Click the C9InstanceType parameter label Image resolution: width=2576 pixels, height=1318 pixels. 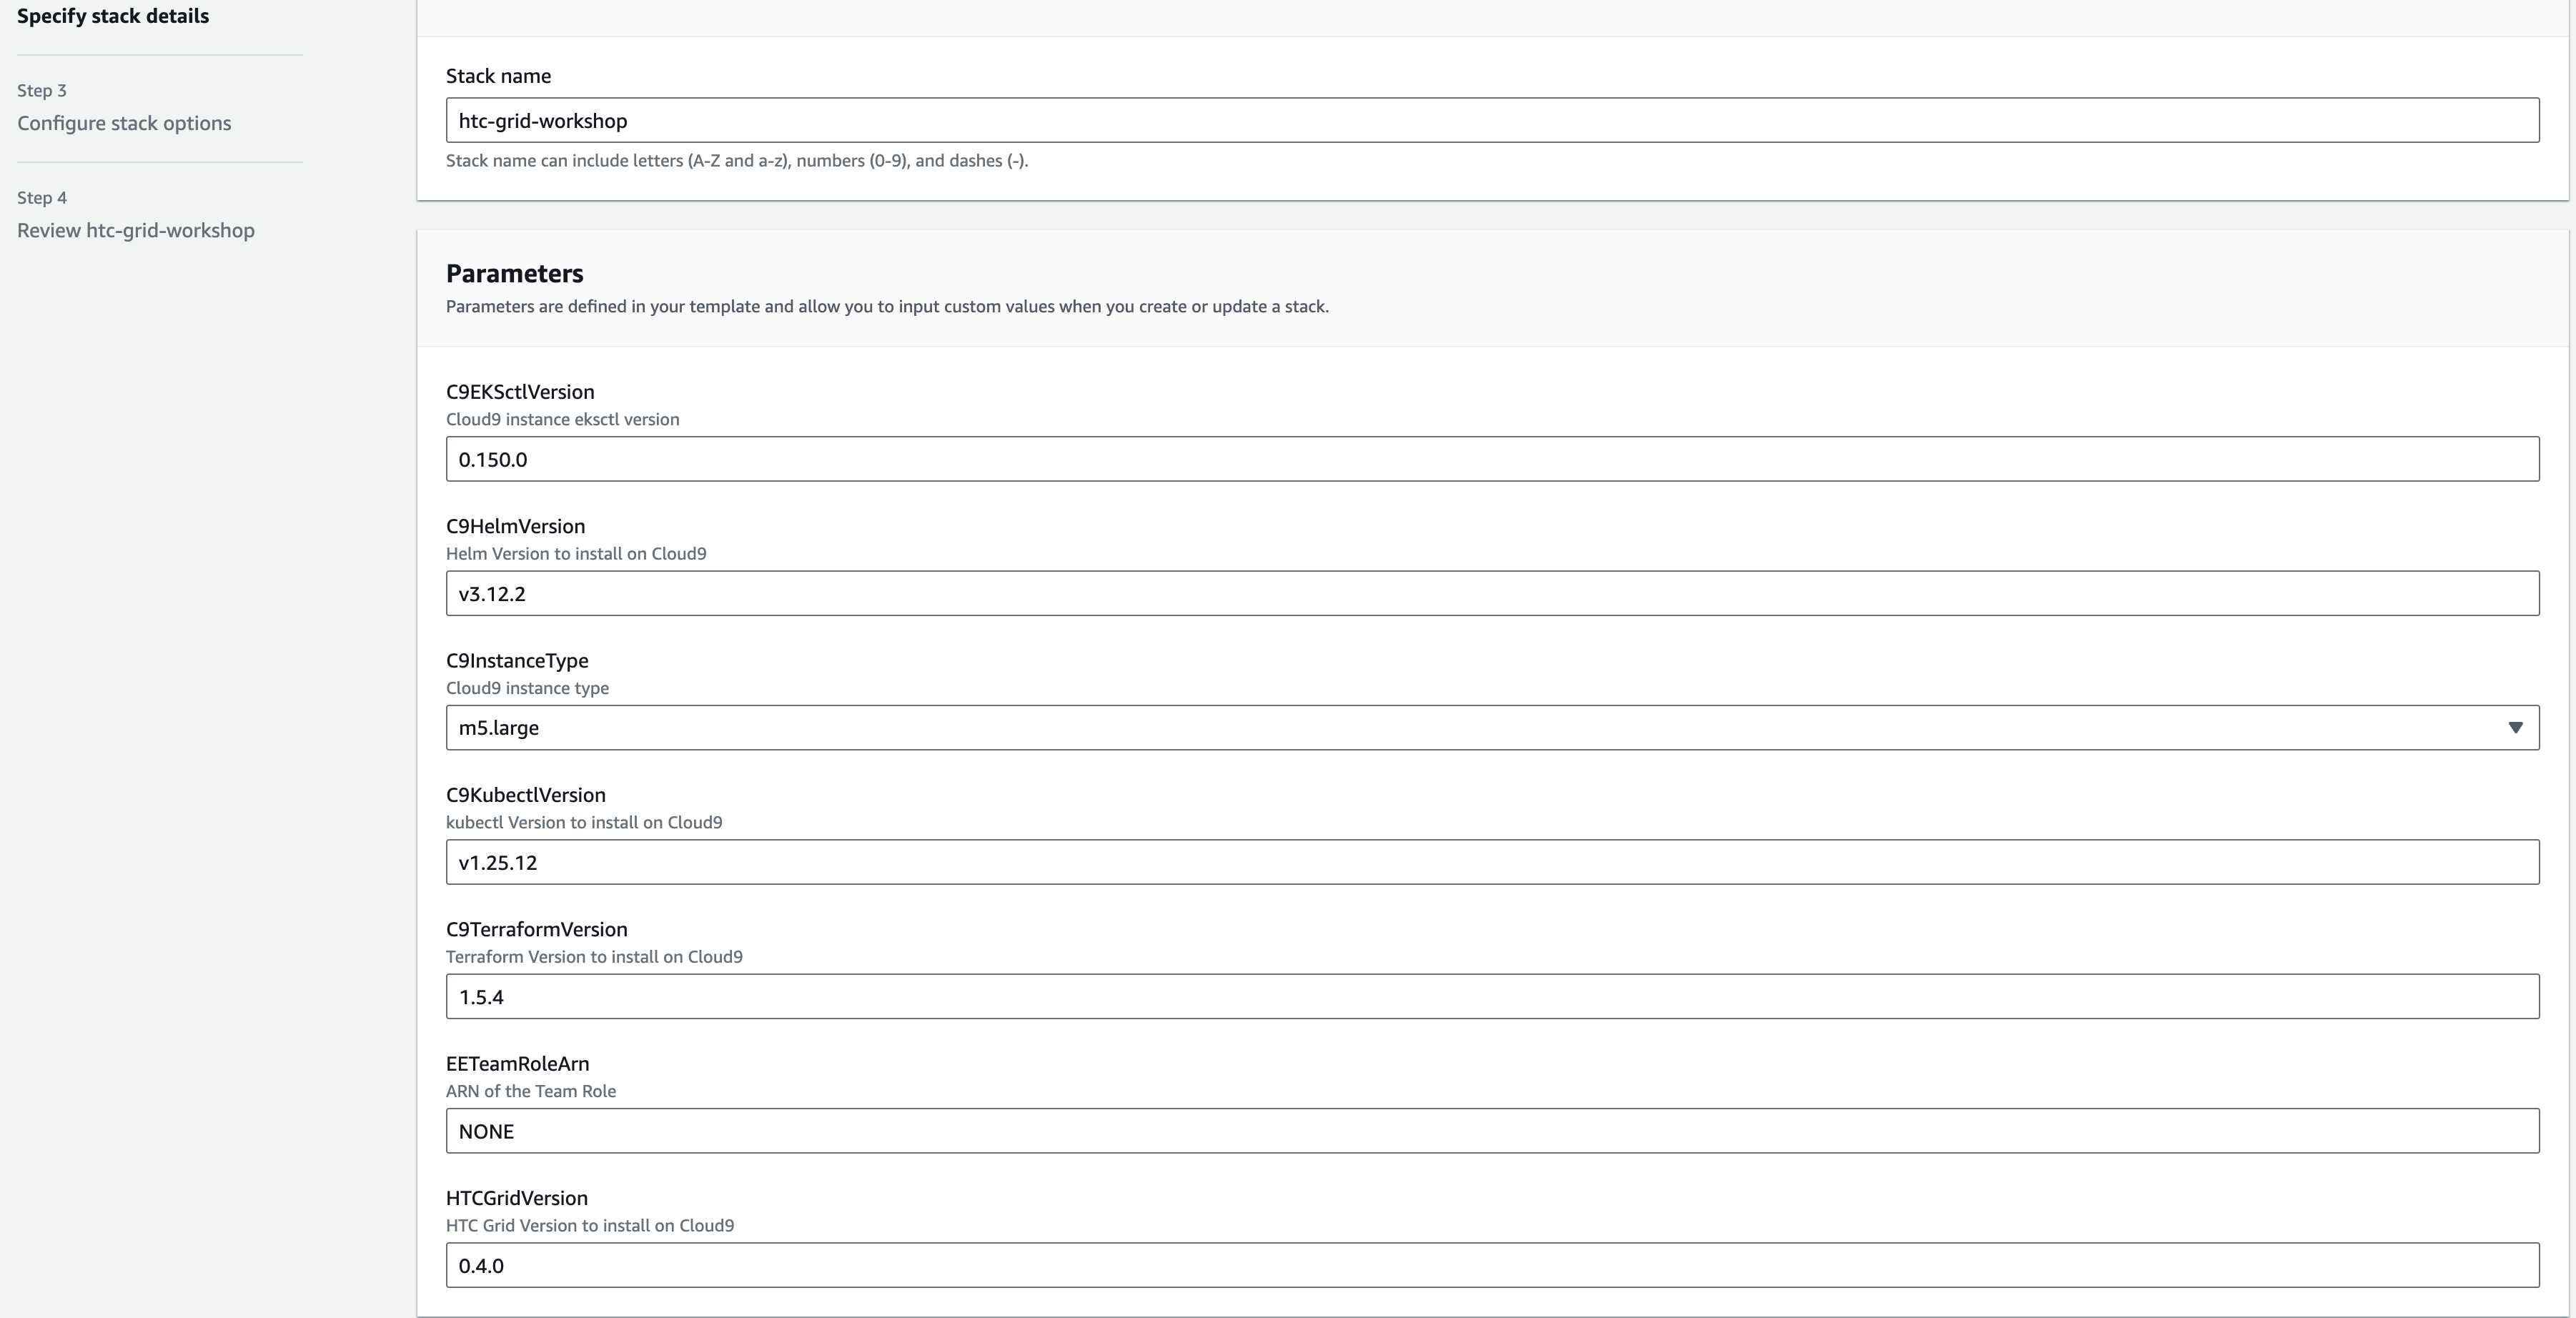(517, 660)
